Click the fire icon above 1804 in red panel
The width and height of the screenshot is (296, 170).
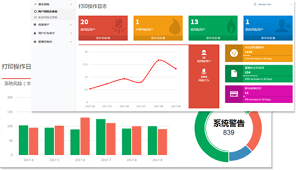pyautogui.click(x=204, y=71)
